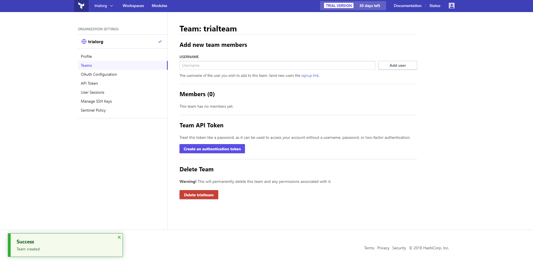Open Workspaces in top navigation
The image size is (533, 265).
133,6
